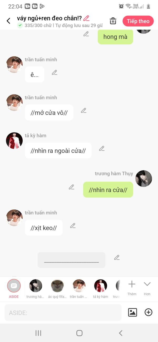Edit the '//nhìn ra ngoài cửa//' message
The height and width of the screenshot is (342, 158).
click(102, 148)
